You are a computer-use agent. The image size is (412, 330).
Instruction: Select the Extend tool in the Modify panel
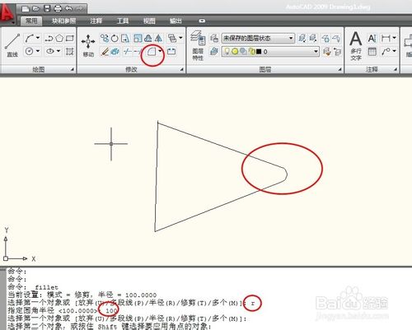click(x=138, y=52)
